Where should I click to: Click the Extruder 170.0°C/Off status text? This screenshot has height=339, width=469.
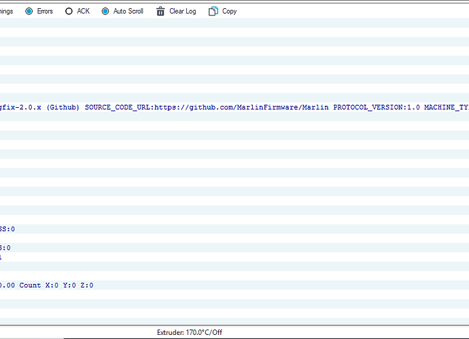click(189, 333)
